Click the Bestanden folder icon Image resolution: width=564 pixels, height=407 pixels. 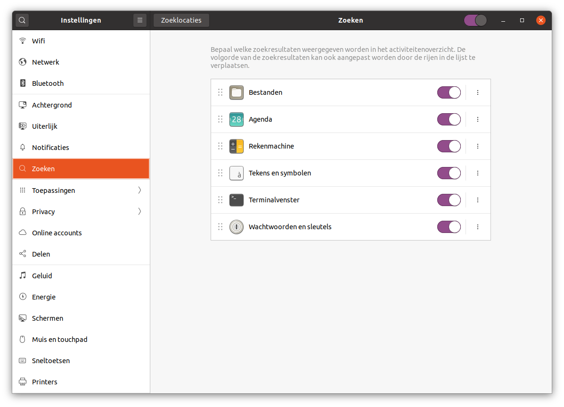[x=237, y=92]
